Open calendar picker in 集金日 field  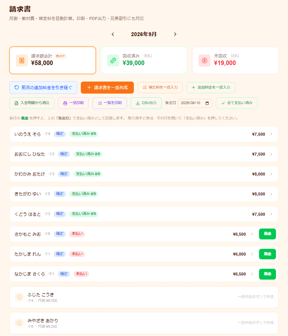(x=207, y=103)
